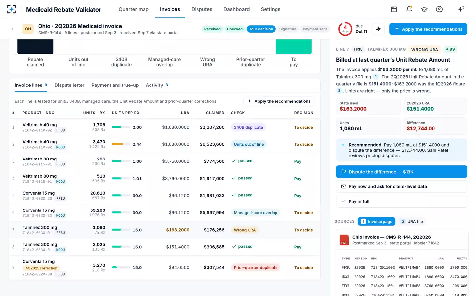Screen dimensions: 474x296
Task: Click the Units out of line badge
Action: pos(249,144)
